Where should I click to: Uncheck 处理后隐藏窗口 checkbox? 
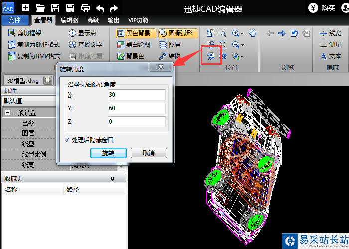pos(67,140)
